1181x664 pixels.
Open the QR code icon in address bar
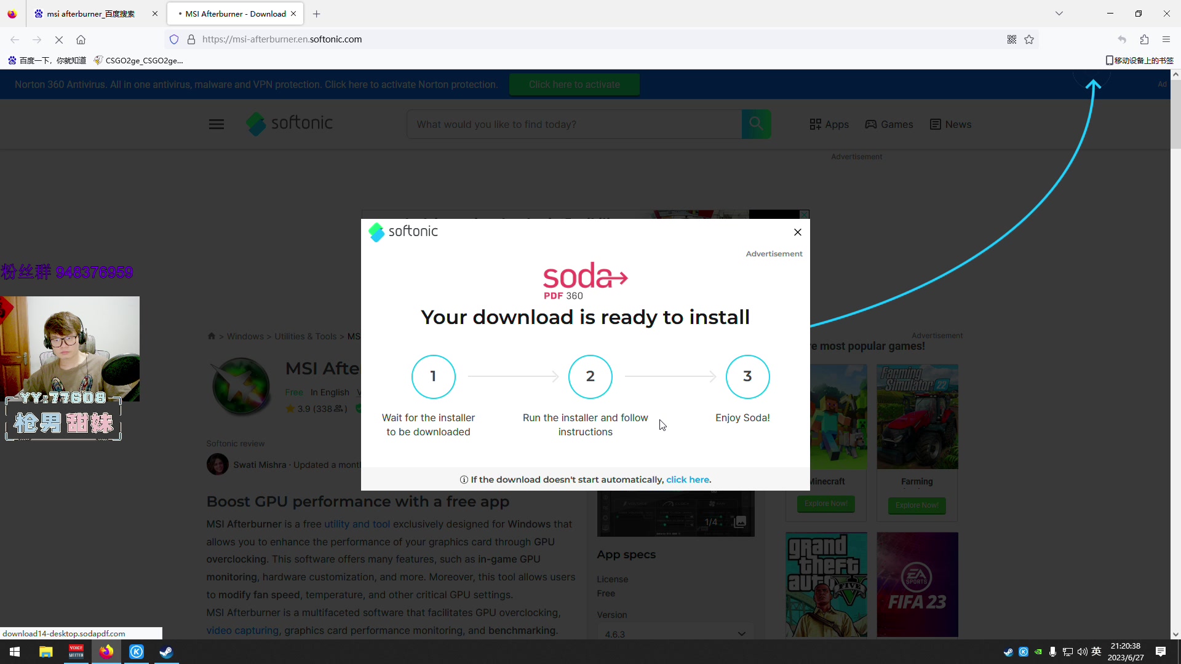point(1012,39)
